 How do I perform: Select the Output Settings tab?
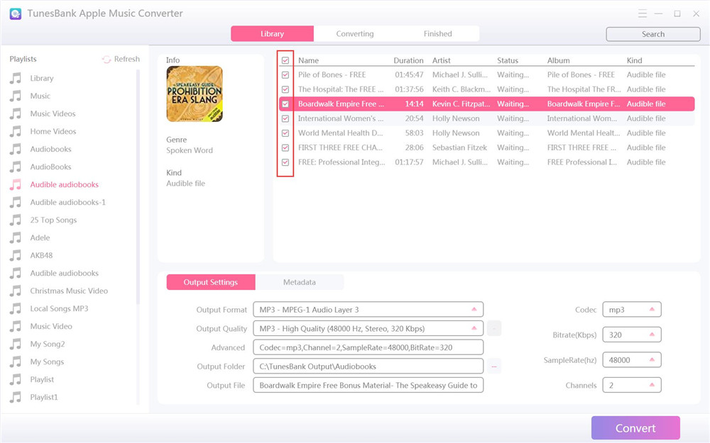(x=211, y=282)
